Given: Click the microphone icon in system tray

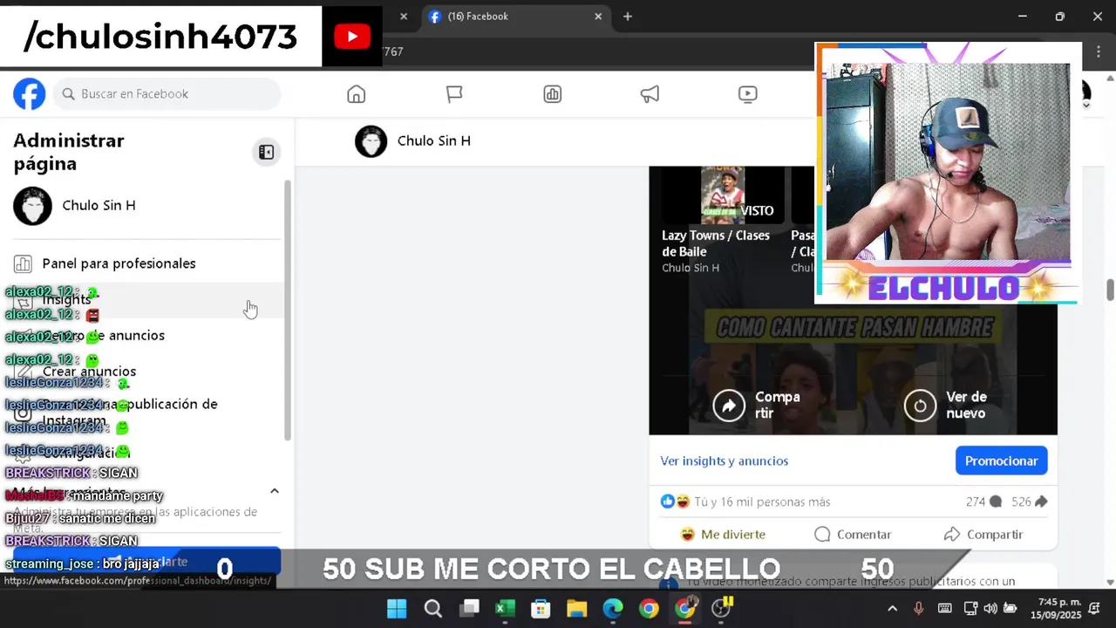Looking at the screenshot, I should click(918, 608).
